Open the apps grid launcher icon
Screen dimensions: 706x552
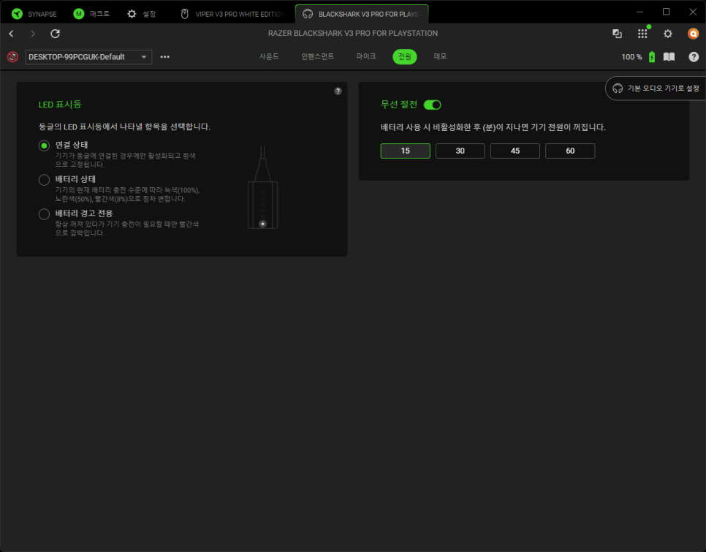642,34
